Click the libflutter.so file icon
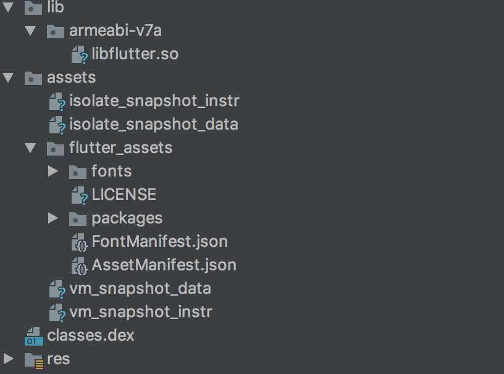Image resolution: width=504 pixels, height=374 pixels. tap(79, 55)
